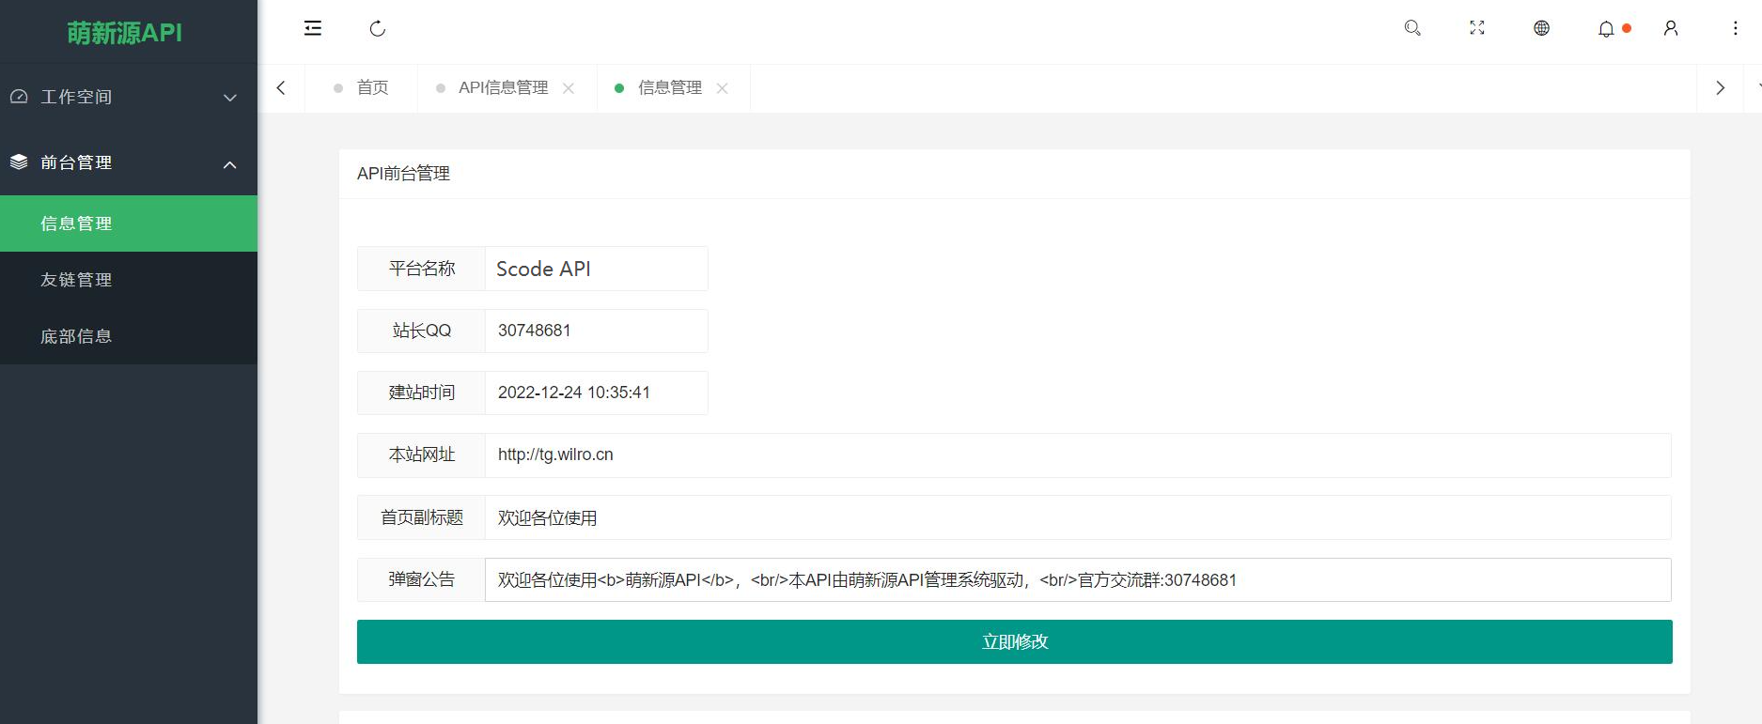Click the 前台管理 layers icon

(x=19, y=162)
